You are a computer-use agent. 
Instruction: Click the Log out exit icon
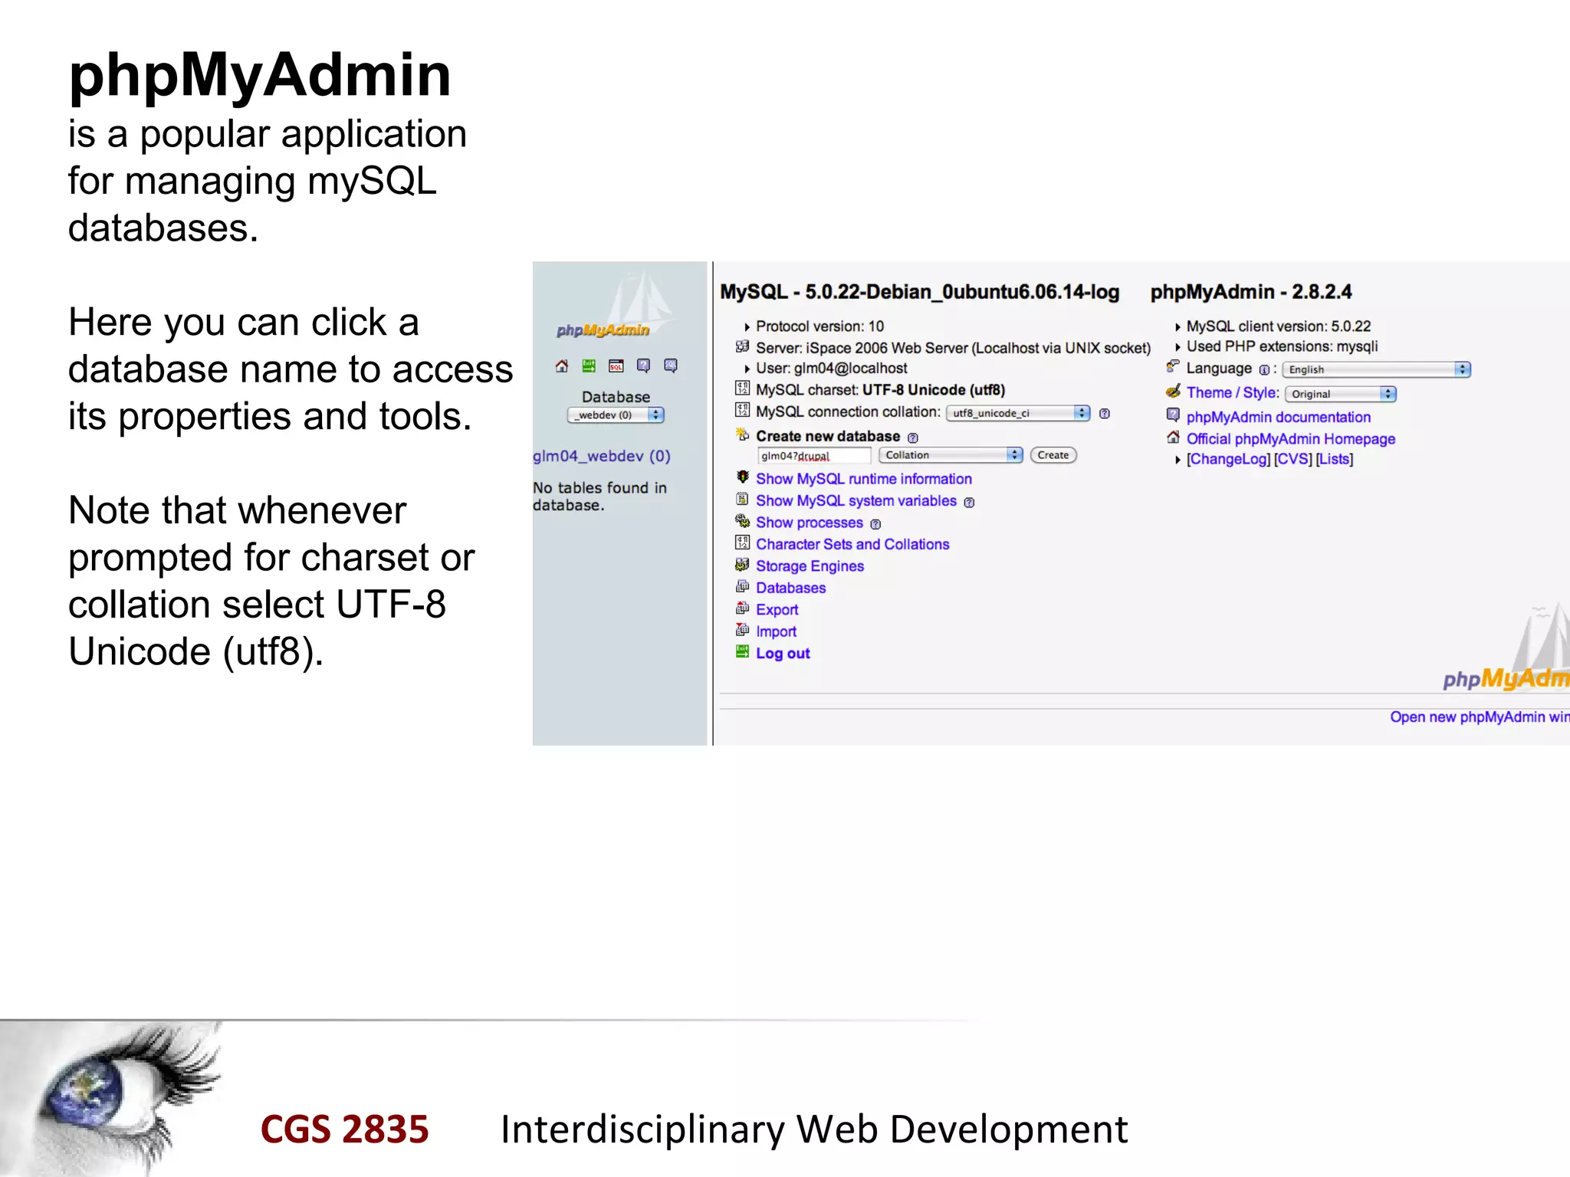tap(742, 651)
